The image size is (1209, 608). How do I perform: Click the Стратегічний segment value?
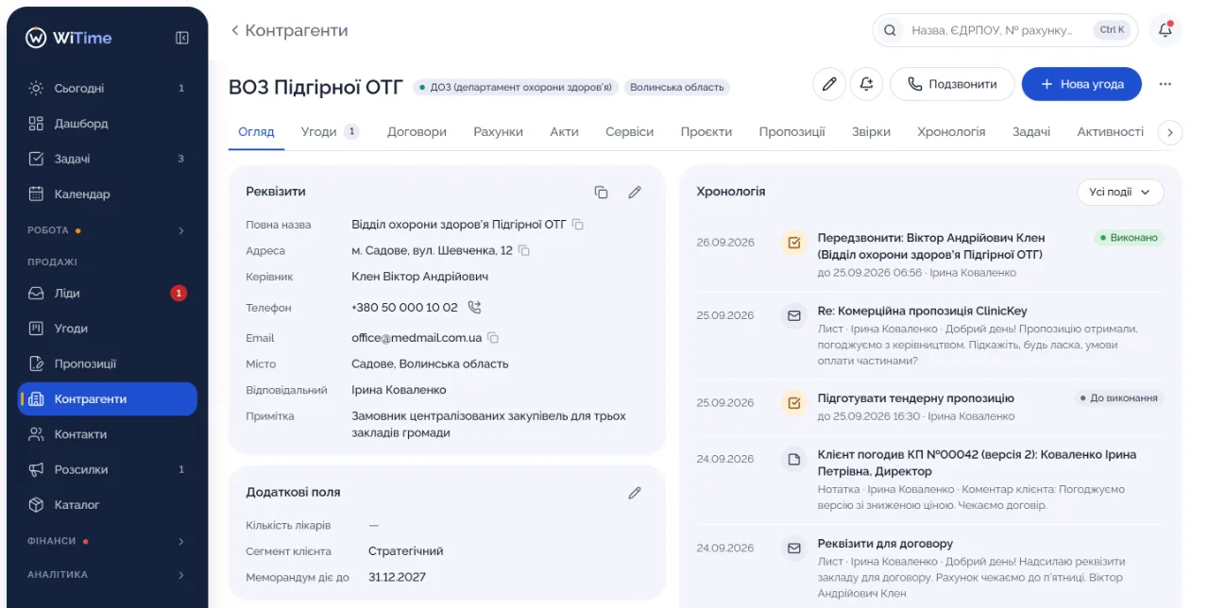pos(405,551)
